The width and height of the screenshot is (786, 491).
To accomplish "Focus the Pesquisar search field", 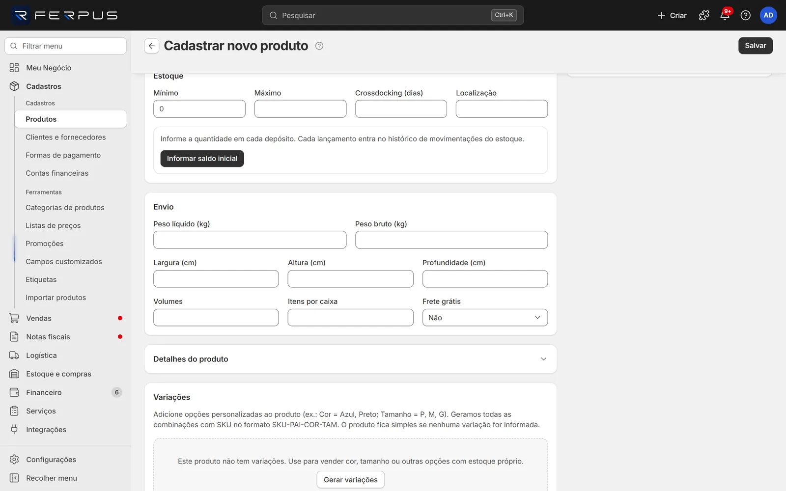I will (x=393, y=15).
